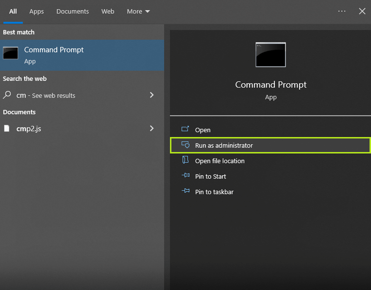Click the pin icon beside Pin to taskbar
This screenshot has height=290, width=371.
pos(185,191)
